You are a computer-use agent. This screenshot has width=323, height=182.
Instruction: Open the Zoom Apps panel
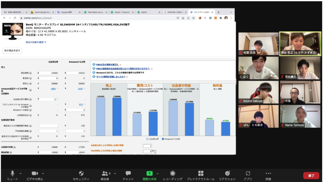(248, 176)
